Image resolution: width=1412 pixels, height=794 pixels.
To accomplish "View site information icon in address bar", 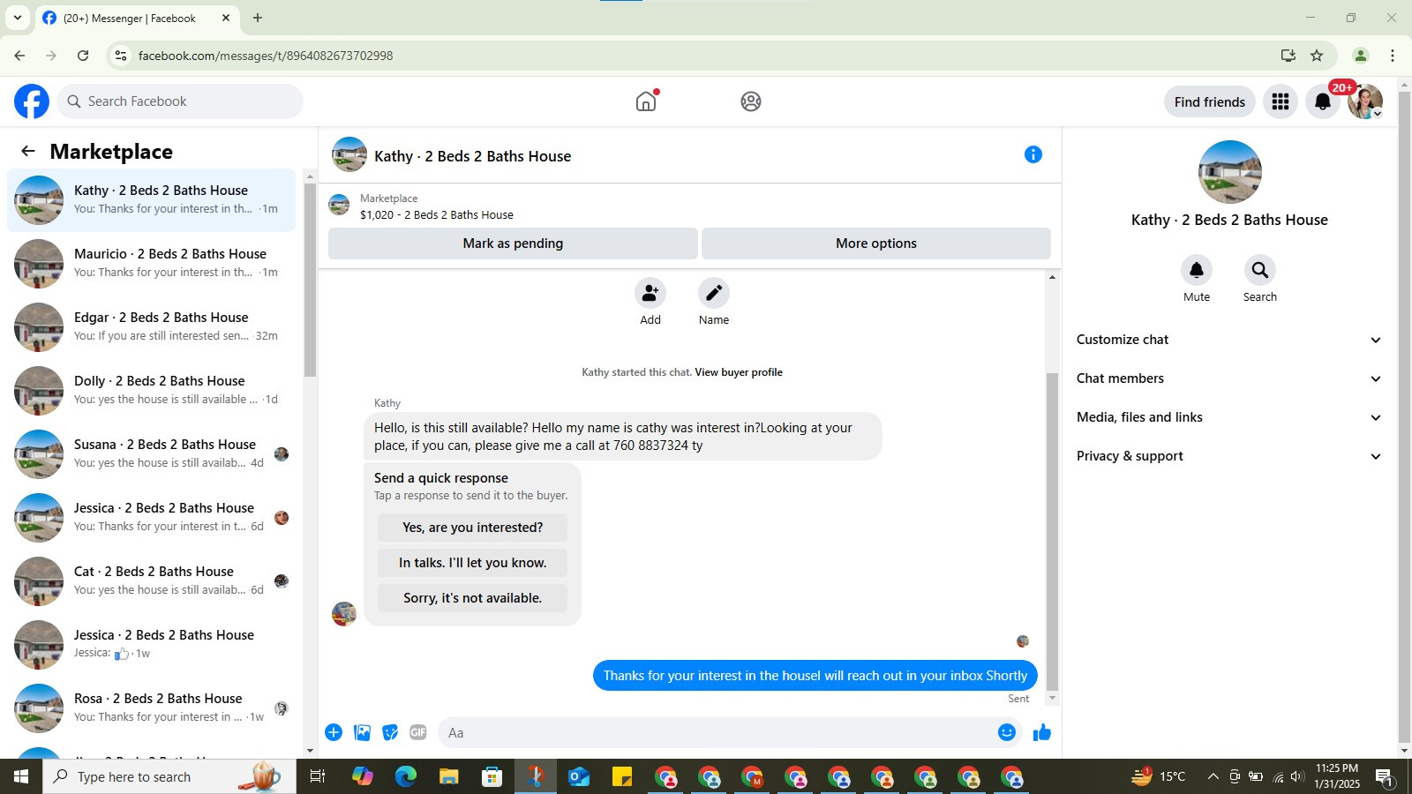I will 121,56.
